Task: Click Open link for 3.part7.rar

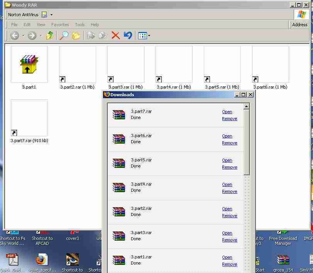Action: tap(227, 112)
